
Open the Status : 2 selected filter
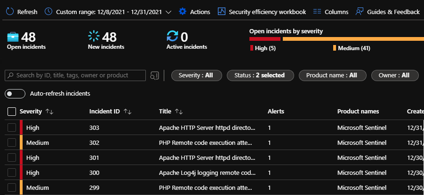[x=260, y=75]
